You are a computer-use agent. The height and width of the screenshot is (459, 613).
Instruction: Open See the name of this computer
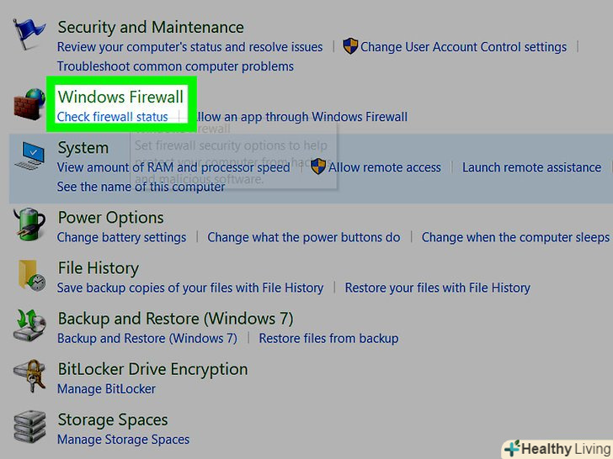tap(141, 187)
